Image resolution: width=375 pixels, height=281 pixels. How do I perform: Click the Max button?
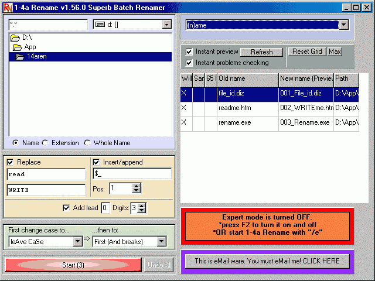coord(335,52)
